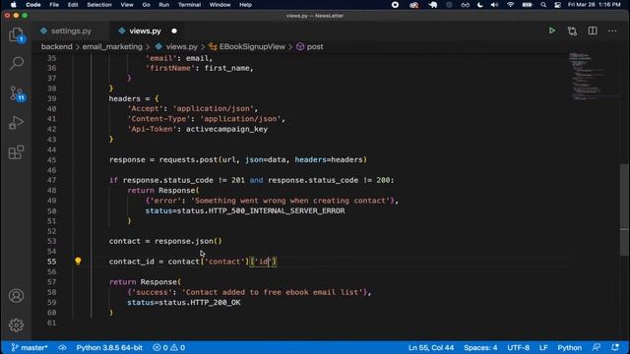Viewport: 630px width, 354px height.
Task: Click 'HTTP_200_OK' text on line 59
Action: 216,303
